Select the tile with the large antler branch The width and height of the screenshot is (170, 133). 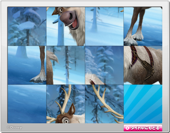104,104
